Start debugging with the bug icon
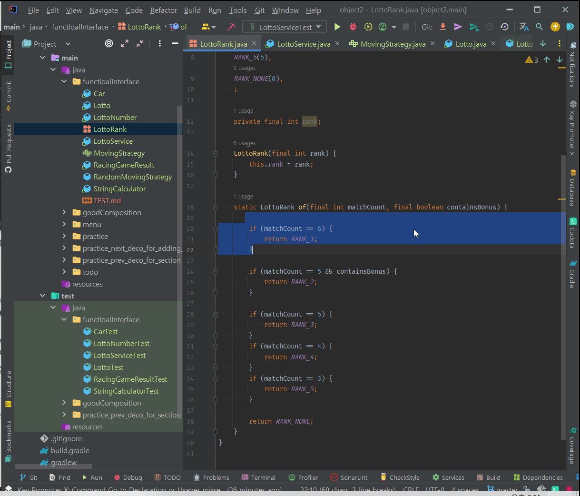The height and width of the screenshot is (496, 580). (352, 27)
